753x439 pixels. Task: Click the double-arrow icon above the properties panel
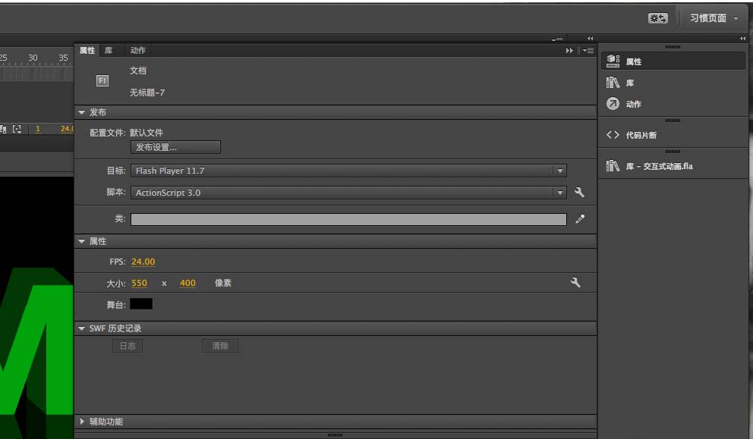(591, 39)
